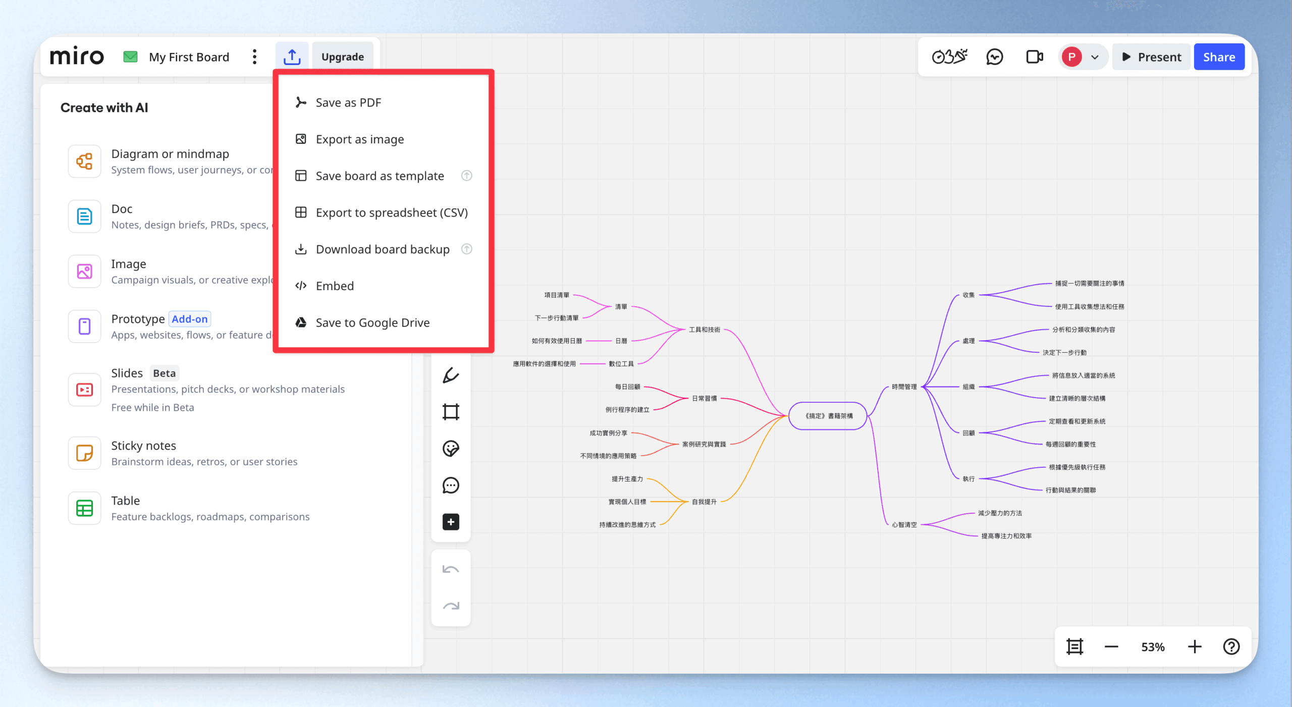Start a video call with camera icon

click(x=1034, y=57)
